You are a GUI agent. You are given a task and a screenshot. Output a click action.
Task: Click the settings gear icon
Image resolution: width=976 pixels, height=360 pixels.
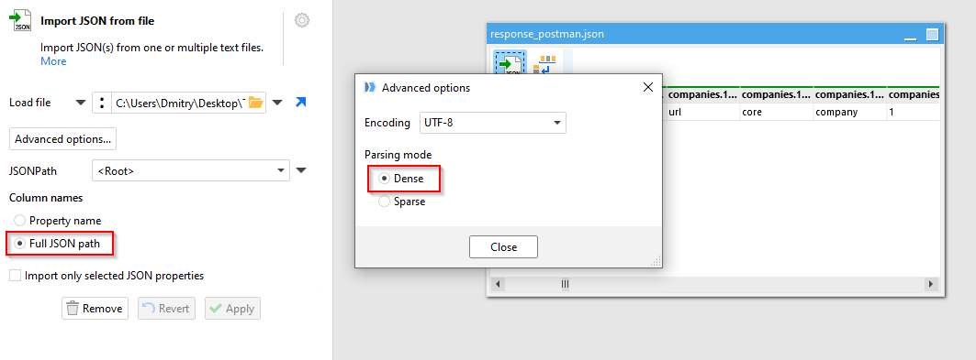click(302, 20)
